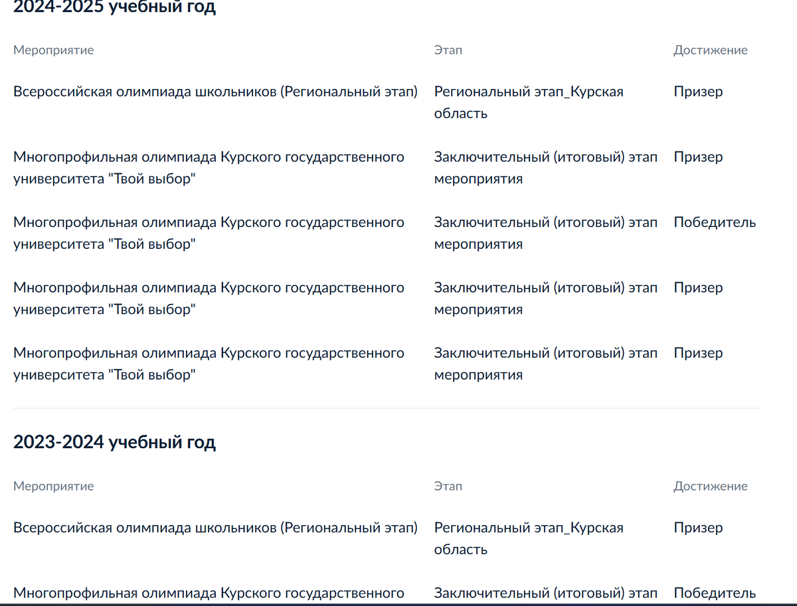Select "Достижение" column header in 2024-2025 table
Image resolution: width=797 pixels, height=606 pixels.
click(711, 50)
